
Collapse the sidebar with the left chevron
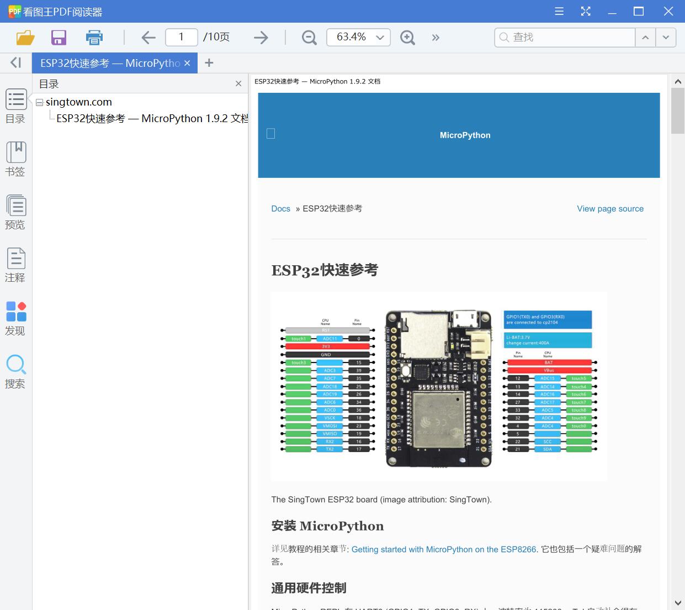coord(15,62)
